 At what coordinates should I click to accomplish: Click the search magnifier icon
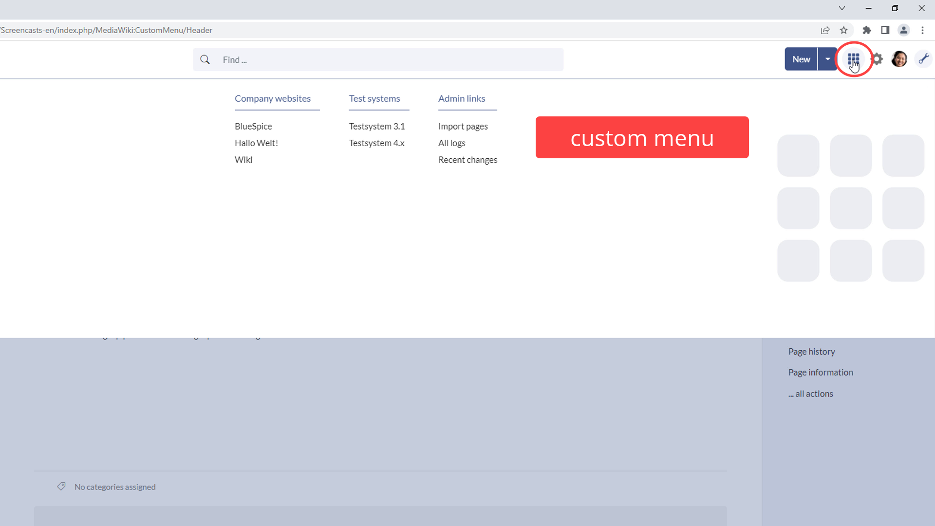click(x=205, y=59)
